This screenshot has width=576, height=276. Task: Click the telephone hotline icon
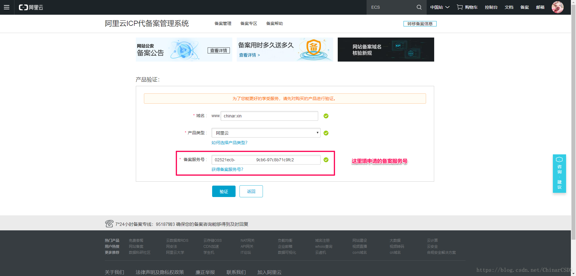click(109, 224)
